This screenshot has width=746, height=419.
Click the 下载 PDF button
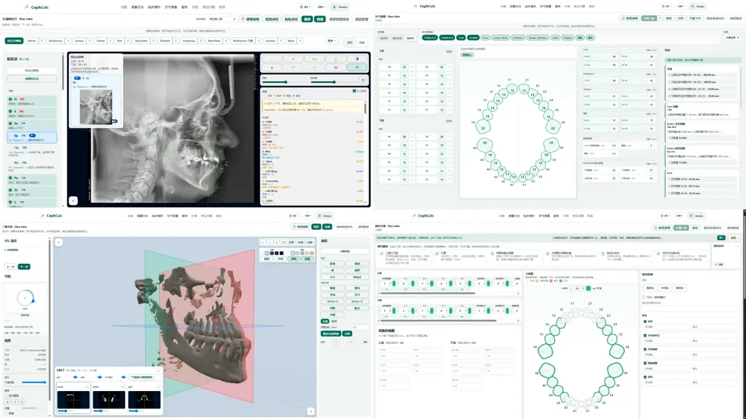(695, 19)
